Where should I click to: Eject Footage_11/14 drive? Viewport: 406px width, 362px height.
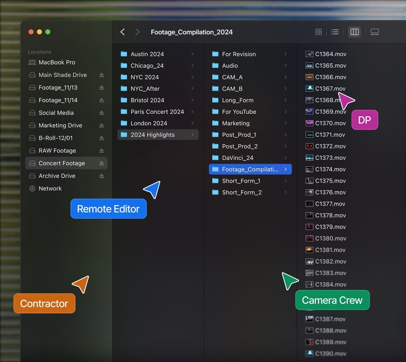coord(101,100)
